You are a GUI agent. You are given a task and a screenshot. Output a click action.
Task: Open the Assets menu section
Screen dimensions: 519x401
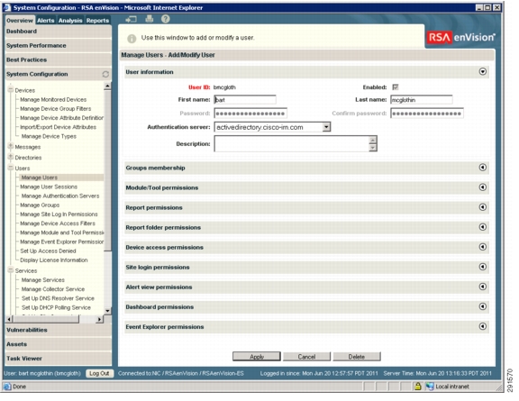click(59, 344)
